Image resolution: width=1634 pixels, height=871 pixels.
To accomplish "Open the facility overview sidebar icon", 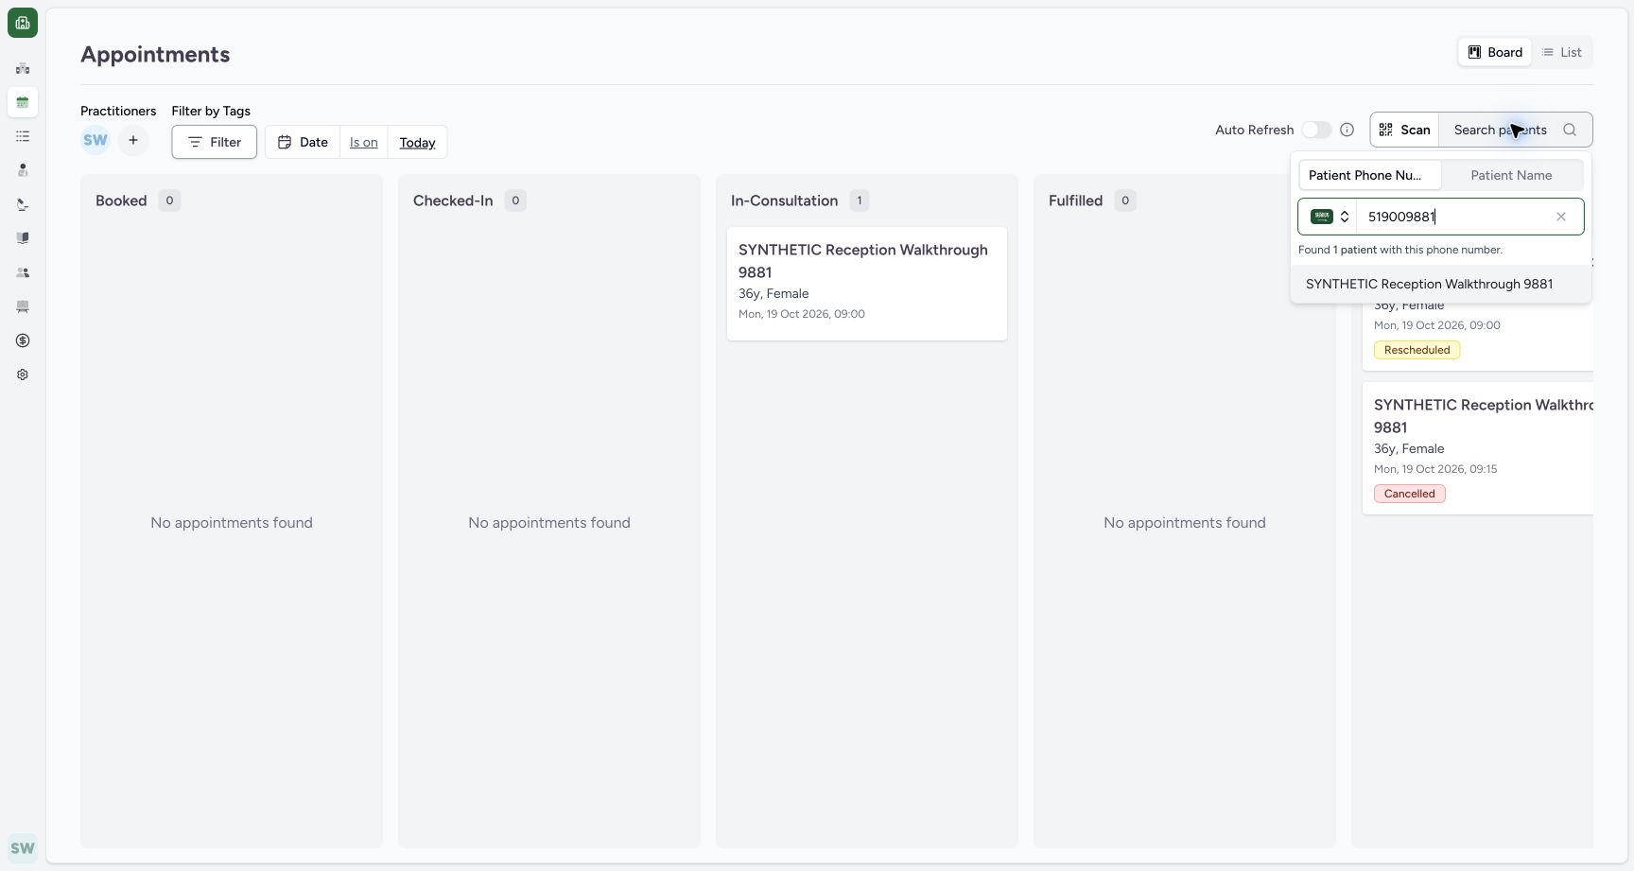I will [x=23, y=68].
